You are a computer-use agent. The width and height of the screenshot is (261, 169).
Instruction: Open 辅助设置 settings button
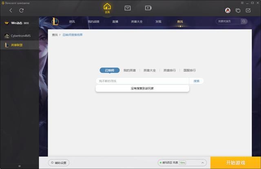(59, 162)
